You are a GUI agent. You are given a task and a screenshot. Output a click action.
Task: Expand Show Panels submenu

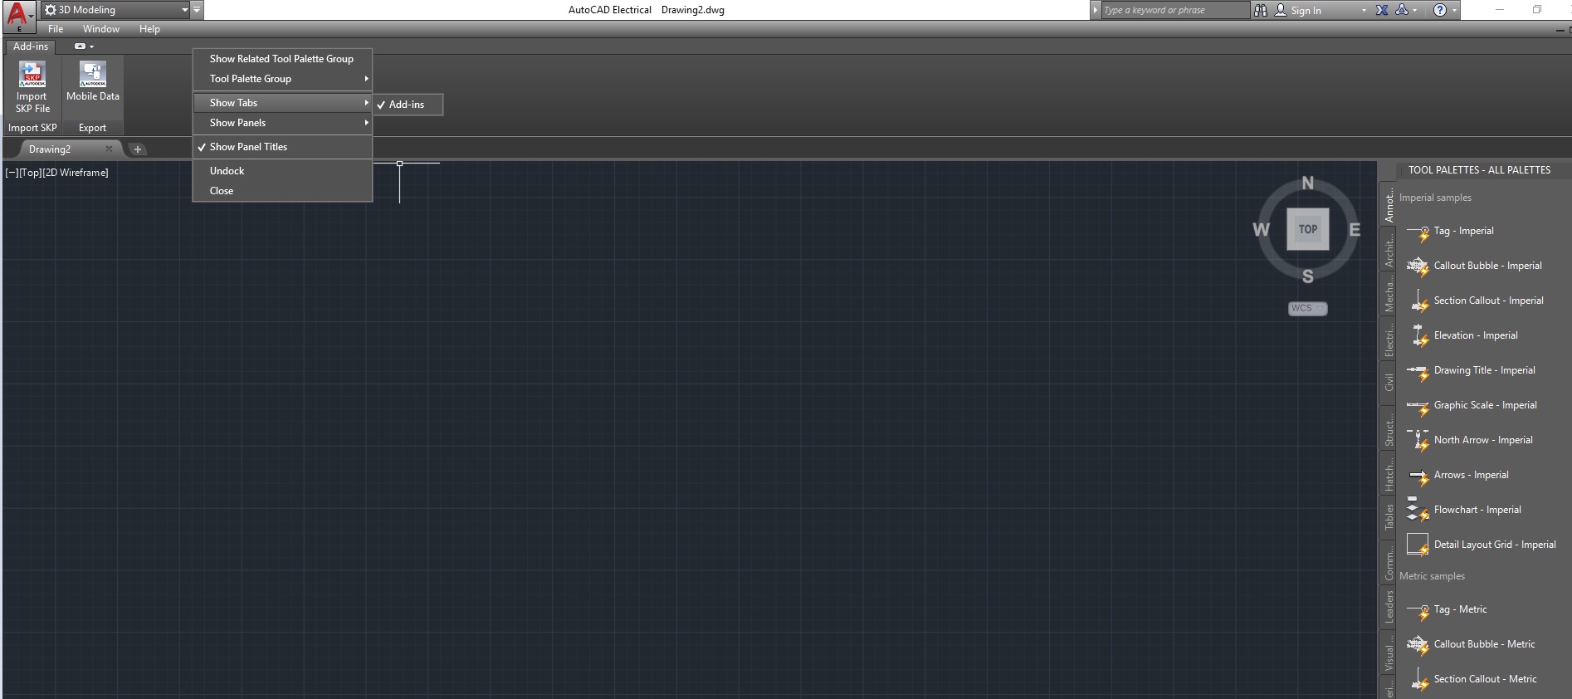282,123
